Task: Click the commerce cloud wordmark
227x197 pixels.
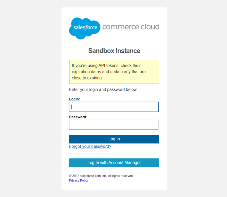Action: click(x=131, y=27)
